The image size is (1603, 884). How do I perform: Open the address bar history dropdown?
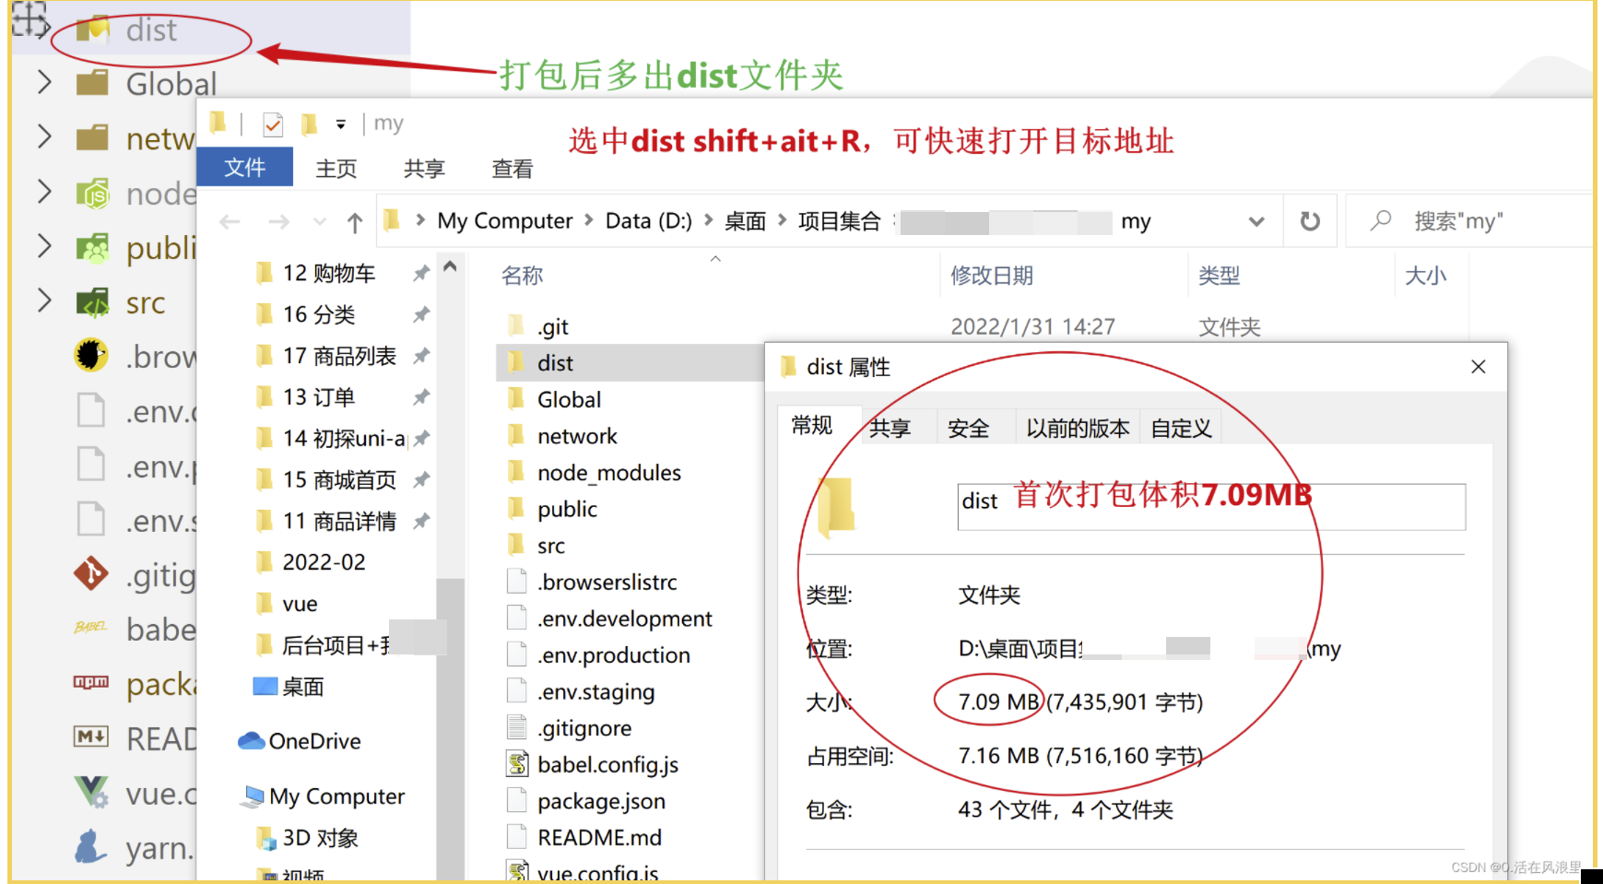click(1255, 221)
